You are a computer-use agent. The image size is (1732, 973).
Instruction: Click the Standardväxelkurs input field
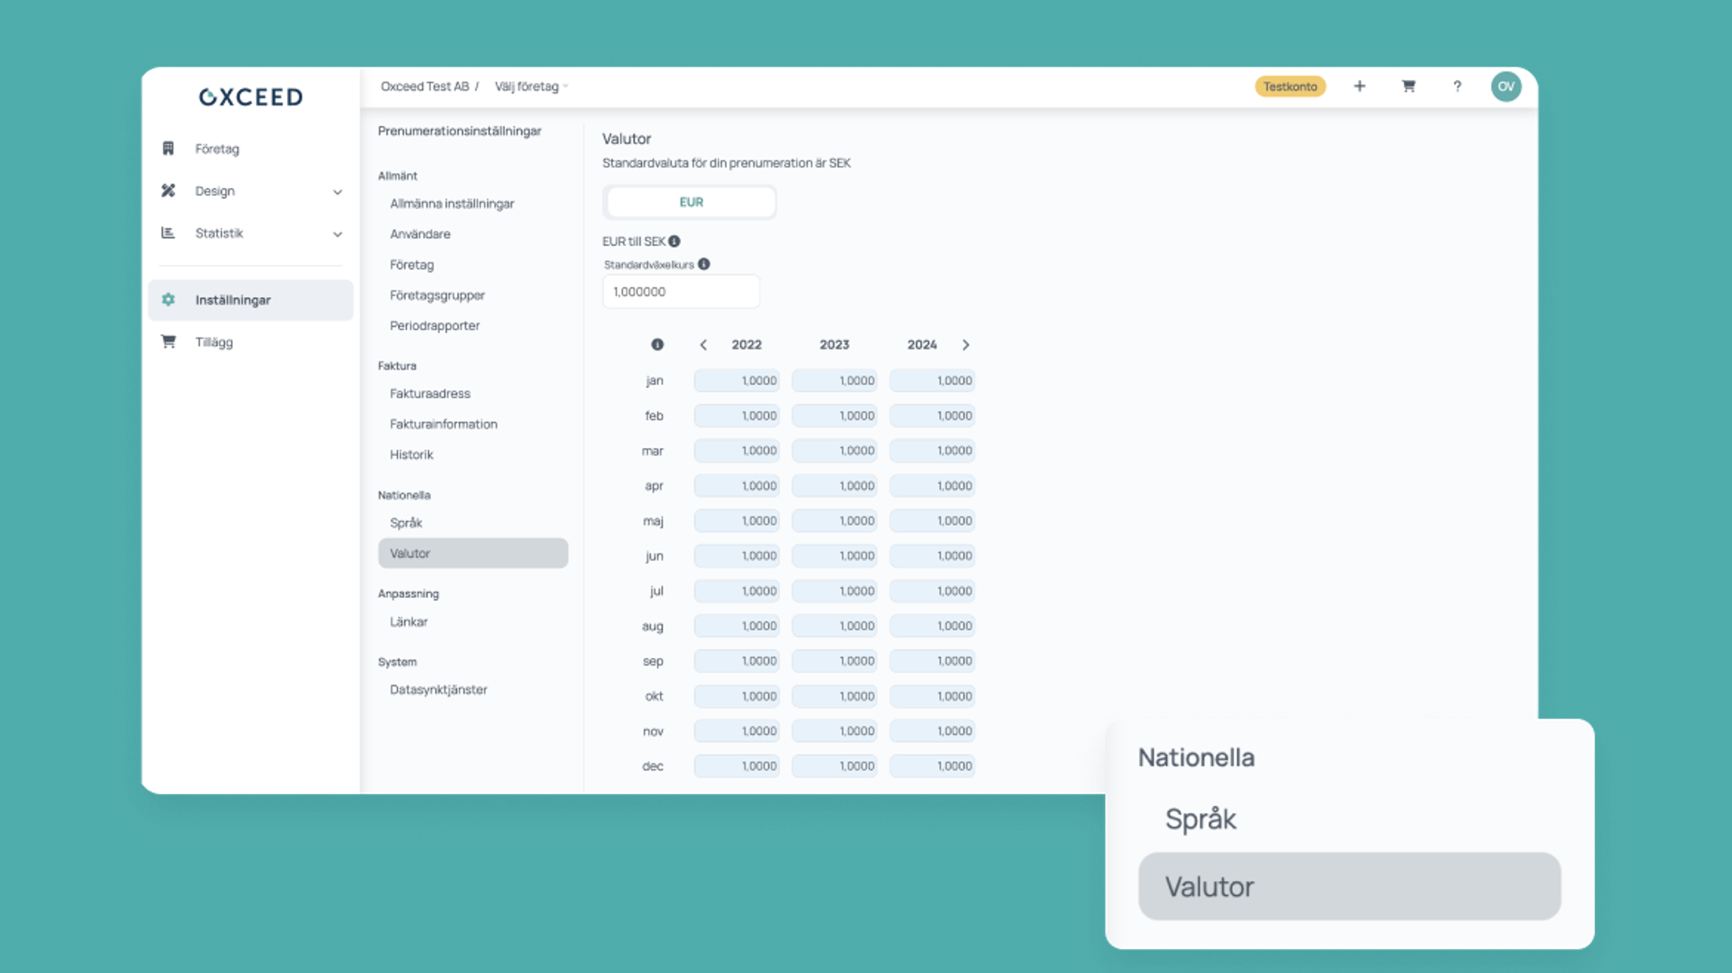click(681, 292)
